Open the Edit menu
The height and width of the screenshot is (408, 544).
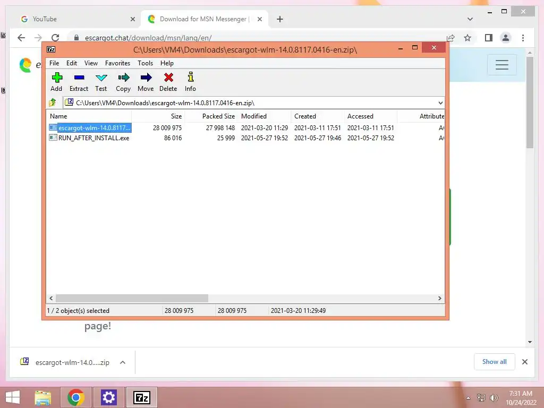[72, 63]
